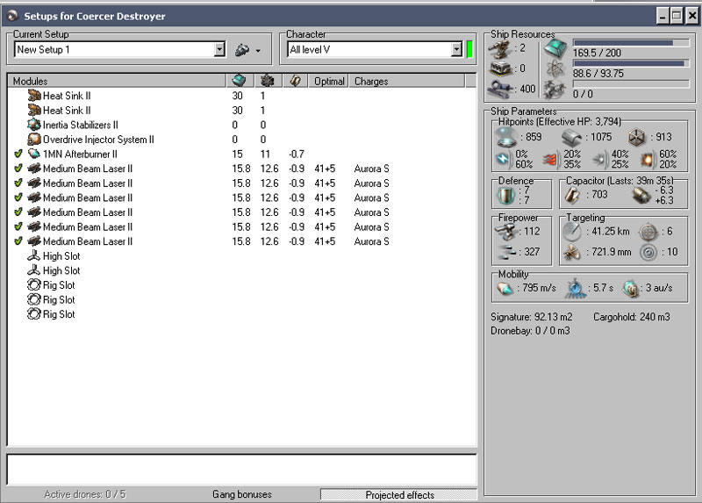The height and width of the screenshot is (503, 702).
Task: Select the first empty Rig Slot
Action: coord(51,285)
